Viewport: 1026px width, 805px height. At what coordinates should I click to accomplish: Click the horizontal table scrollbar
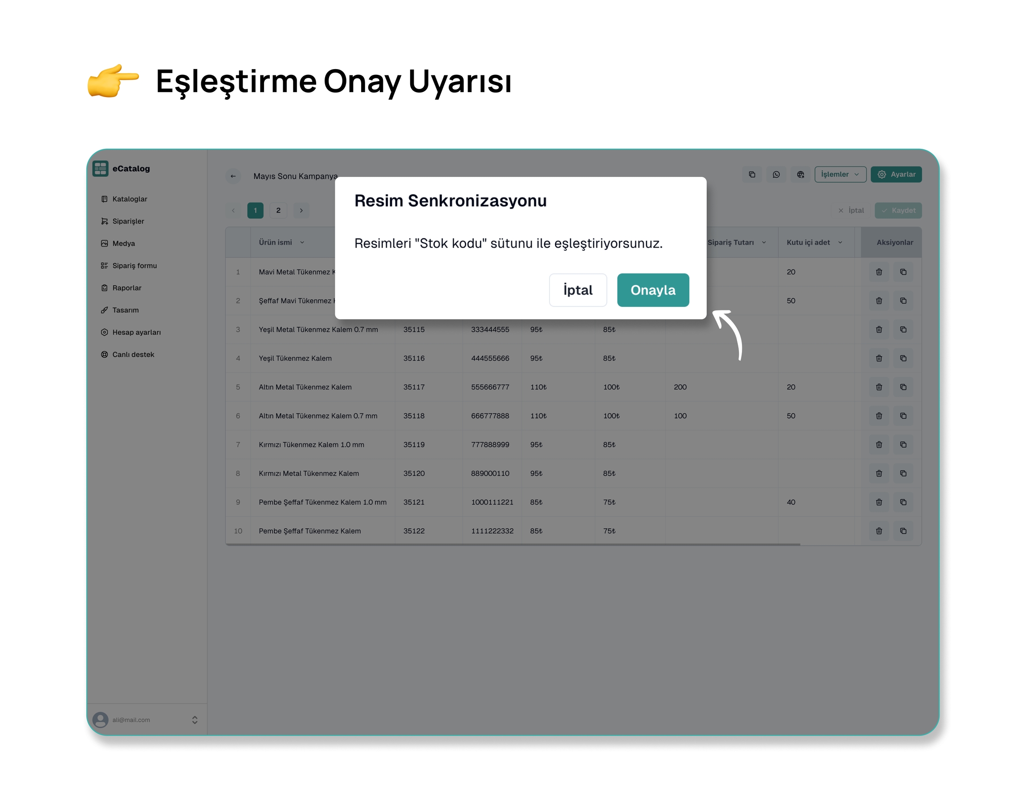click(x=513, y=544)
